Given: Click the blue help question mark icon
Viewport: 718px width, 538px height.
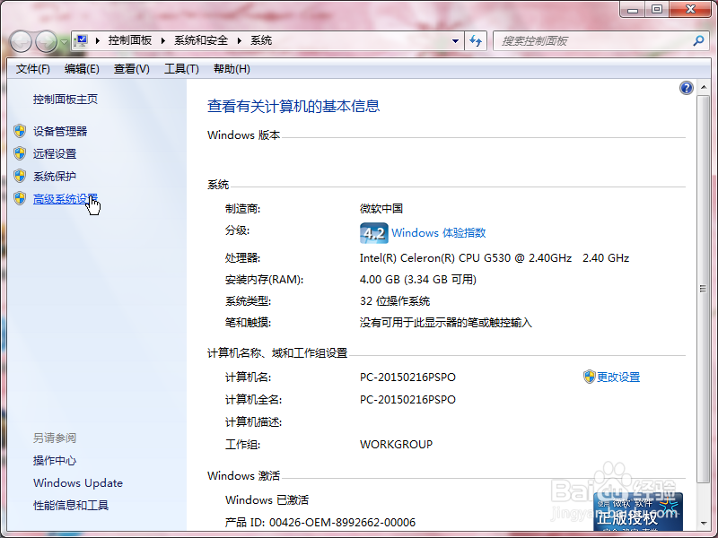Looking at the screenshot, I should [x=686, y=87].
